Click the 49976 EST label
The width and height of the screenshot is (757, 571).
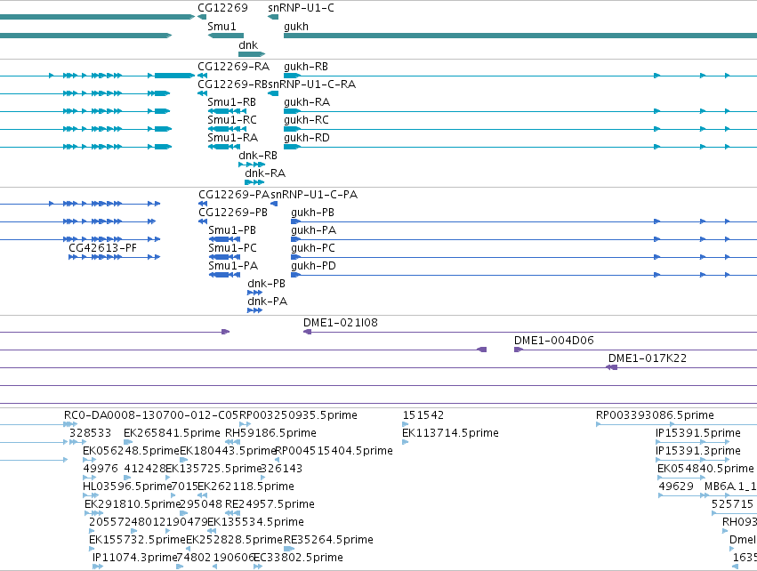coord(101,469)
